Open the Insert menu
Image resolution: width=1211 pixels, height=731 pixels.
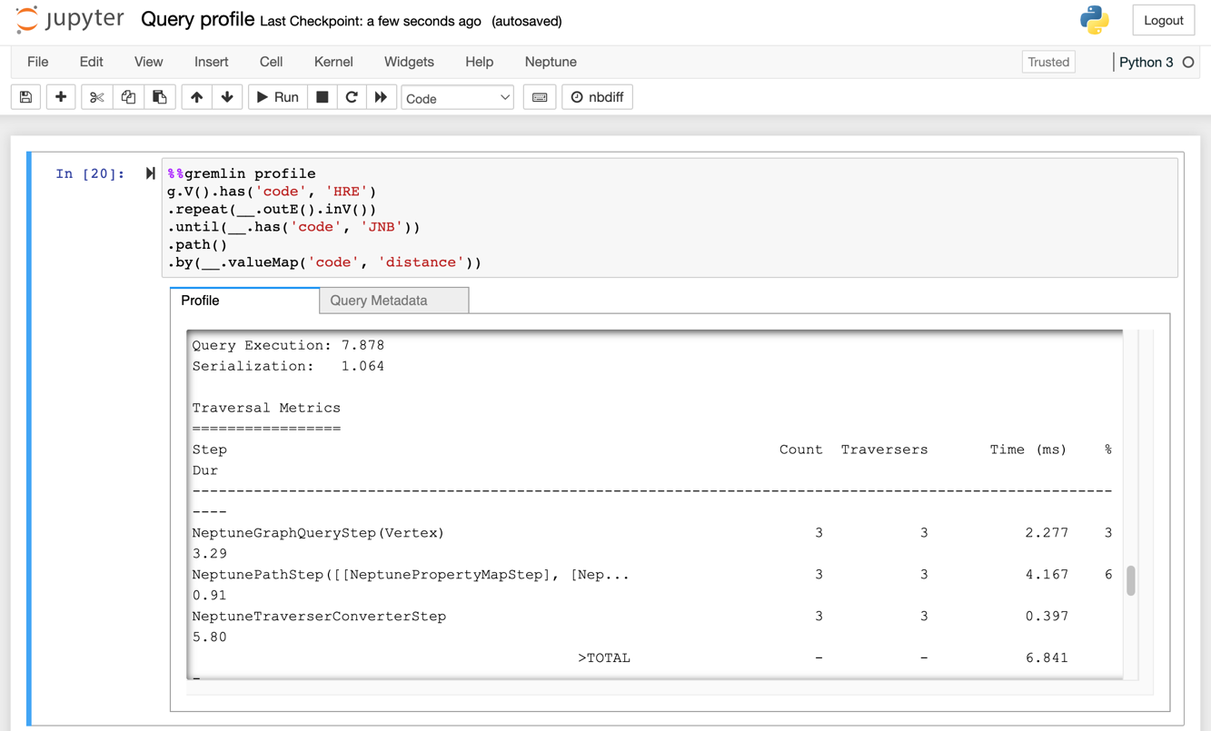pyautogui.click(x=211, y=62)
